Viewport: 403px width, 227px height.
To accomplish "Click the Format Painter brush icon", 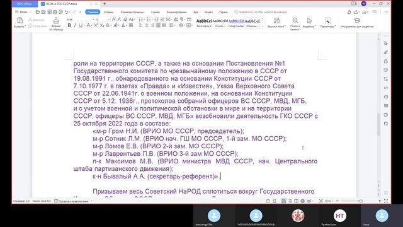I will pos(56,20).
